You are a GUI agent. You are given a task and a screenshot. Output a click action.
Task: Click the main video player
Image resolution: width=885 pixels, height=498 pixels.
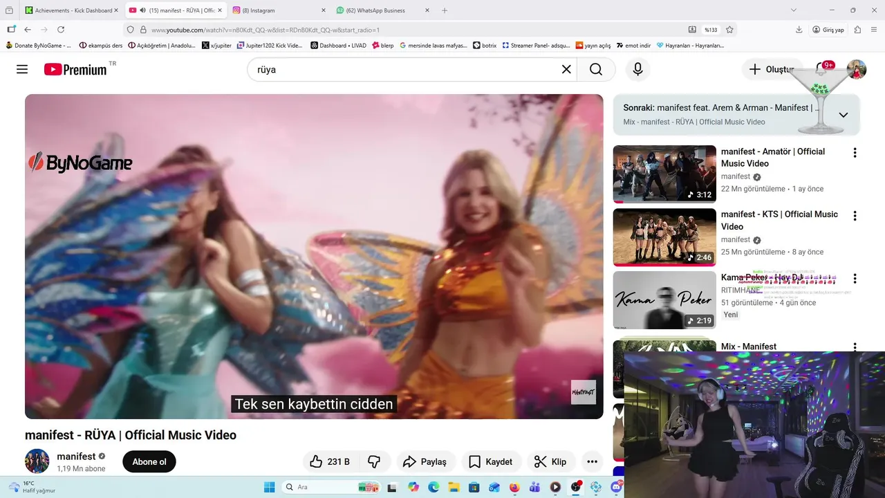(x=314, y=257)
